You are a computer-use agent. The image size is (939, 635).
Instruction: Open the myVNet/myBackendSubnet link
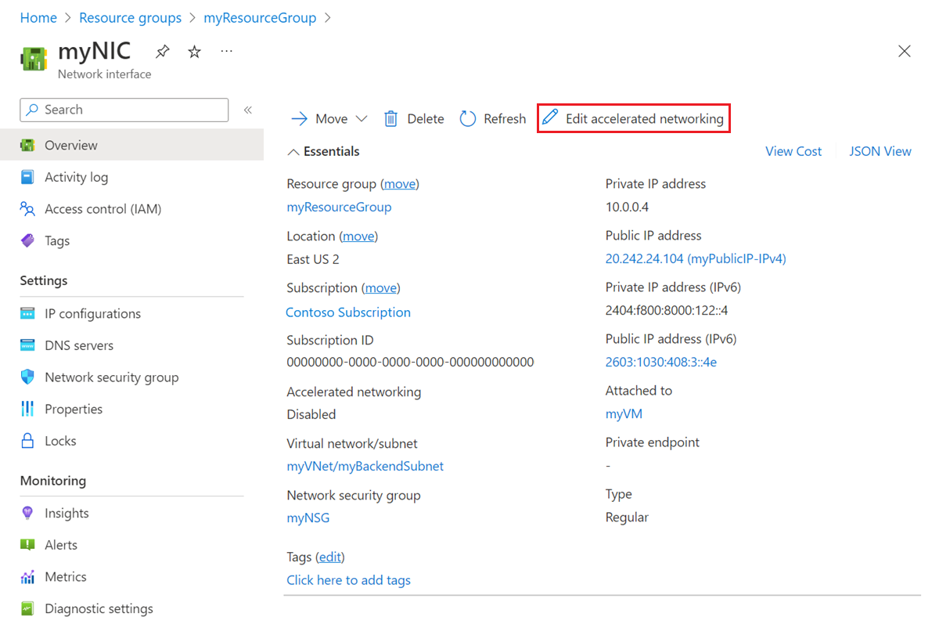(x=365, y=466)
